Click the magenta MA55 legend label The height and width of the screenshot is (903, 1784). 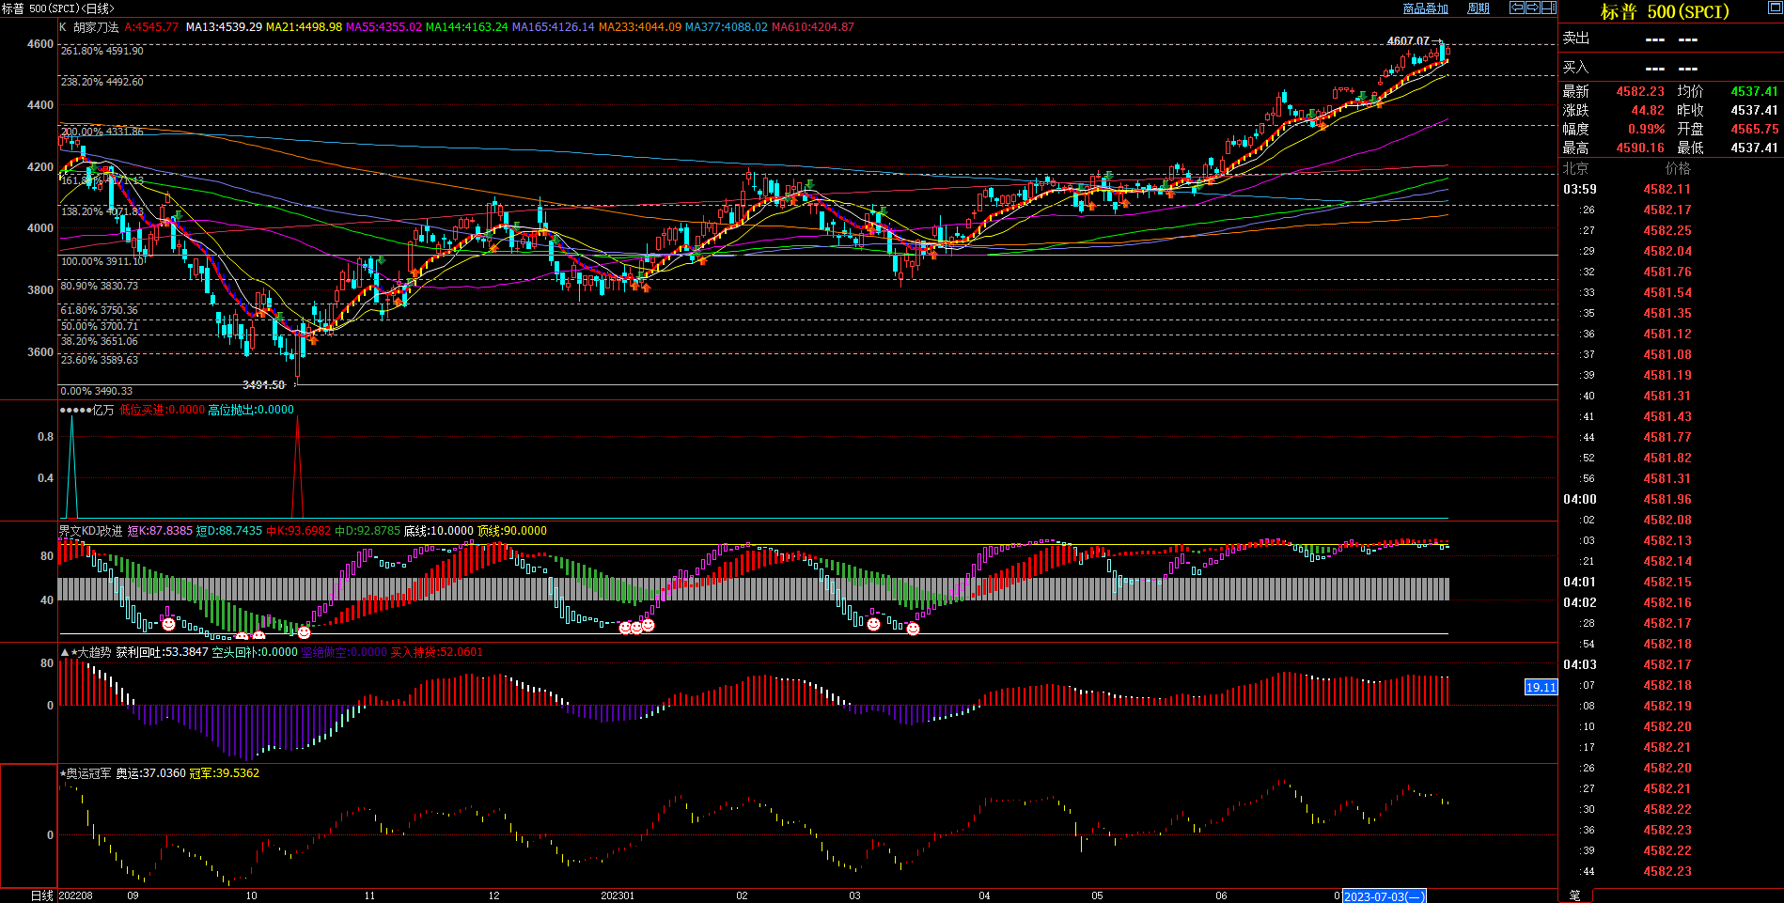pos(383,27)
